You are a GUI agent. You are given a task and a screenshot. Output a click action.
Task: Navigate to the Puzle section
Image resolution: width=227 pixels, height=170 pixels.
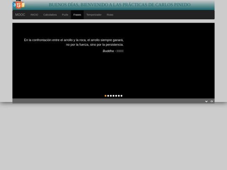65,15
